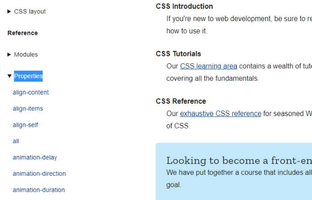Click the CSS layout sidebar label
312x200 pixels.
pyautogui.click(x=30, y=11)
